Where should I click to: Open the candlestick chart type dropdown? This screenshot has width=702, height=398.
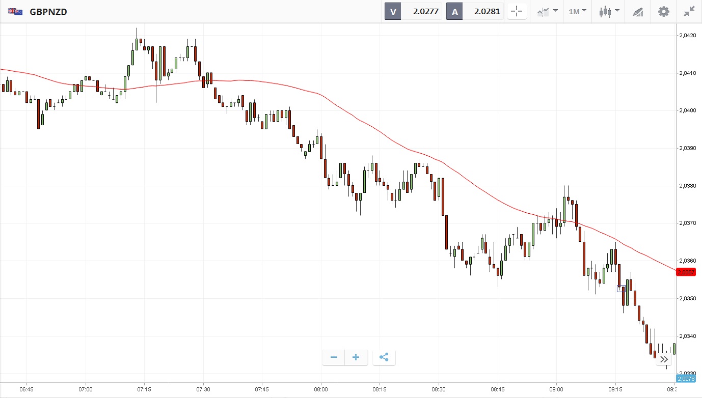609,11
